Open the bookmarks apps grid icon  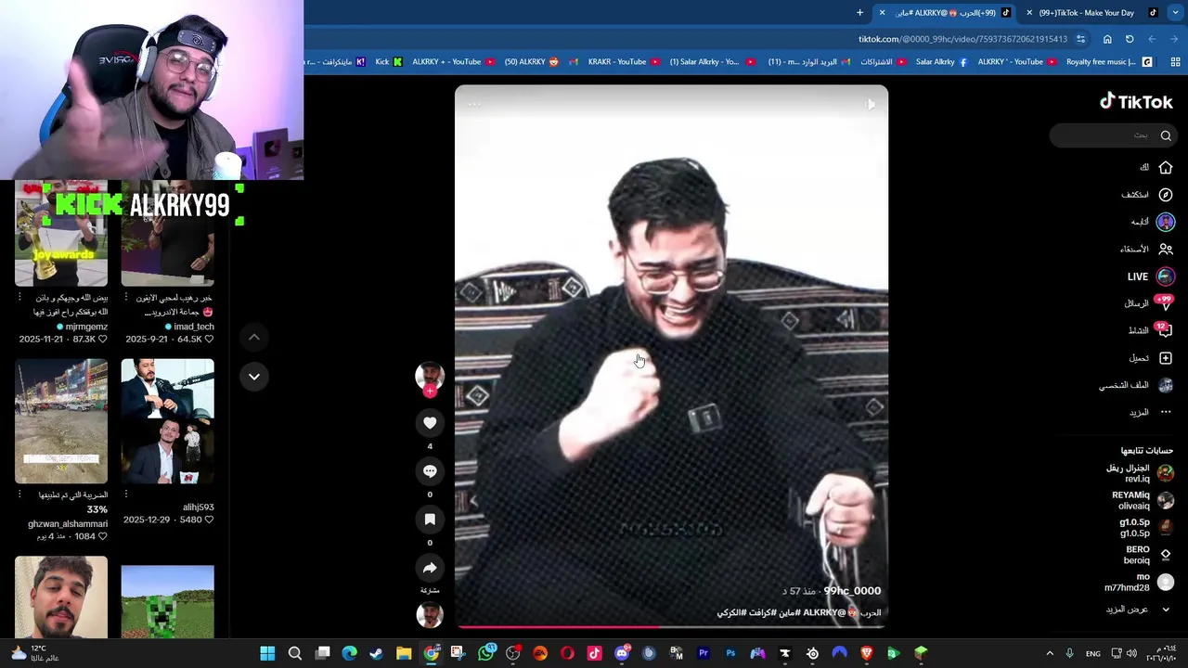click(x=1175, y=62)
